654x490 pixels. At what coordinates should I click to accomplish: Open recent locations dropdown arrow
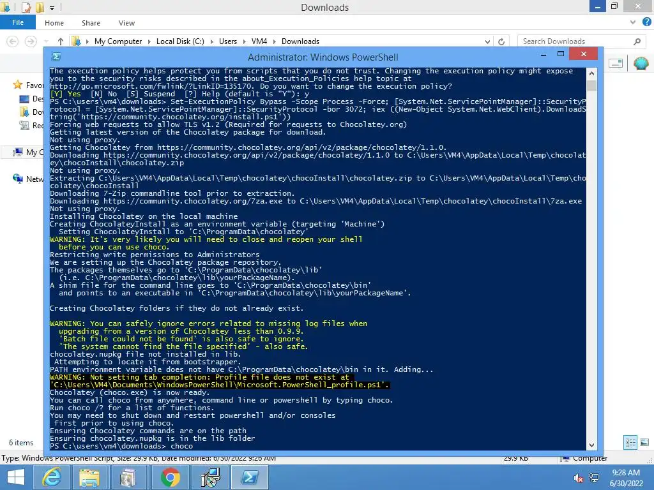[x=46, y=41]
